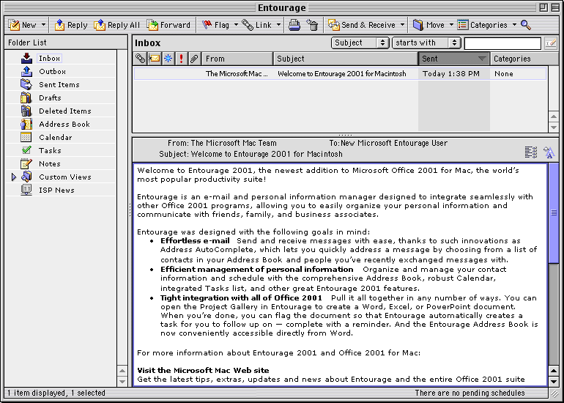Click the preview pane list icon
The height and width of the screenshot is (403, 564).
pos(530,152)
